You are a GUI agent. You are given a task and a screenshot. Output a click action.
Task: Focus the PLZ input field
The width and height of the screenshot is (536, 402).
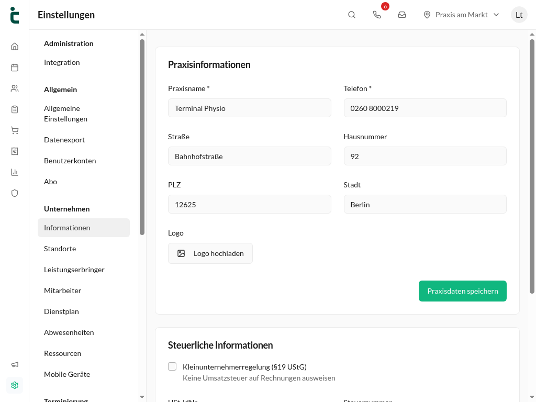(x=250, y=205)
